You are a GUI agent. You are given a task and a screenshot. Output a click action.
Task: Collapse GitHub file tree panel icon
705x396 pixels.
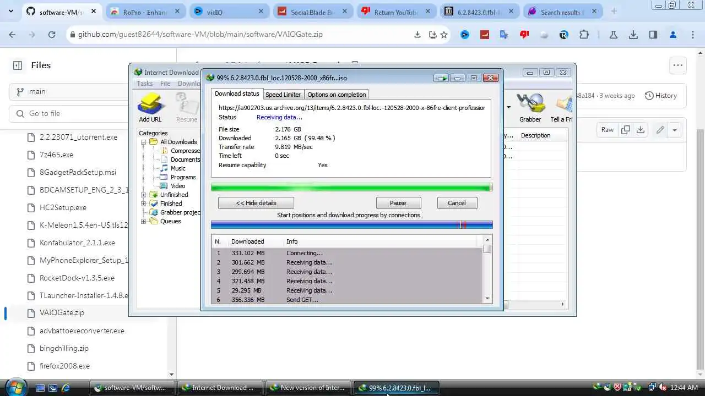[18, 65]
